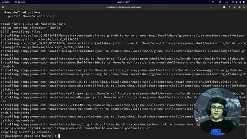Click the microphone icon in top bar
The height and width of the screenshot is (139, 247).
tap(240, 2)
